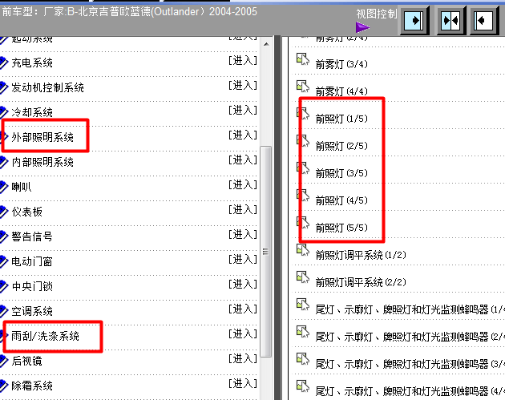Click the blue bullet icon beside 内部照明系统

[3, 162]
